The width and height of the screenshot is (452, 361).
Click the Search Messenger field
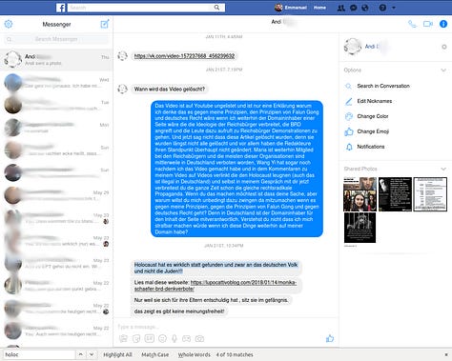56,39
